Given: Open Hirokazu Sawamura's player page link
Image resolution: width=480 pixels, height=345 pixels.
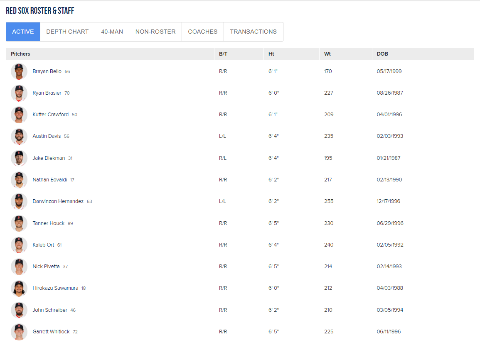Looking at the screenshot, I should pos(55,288).
